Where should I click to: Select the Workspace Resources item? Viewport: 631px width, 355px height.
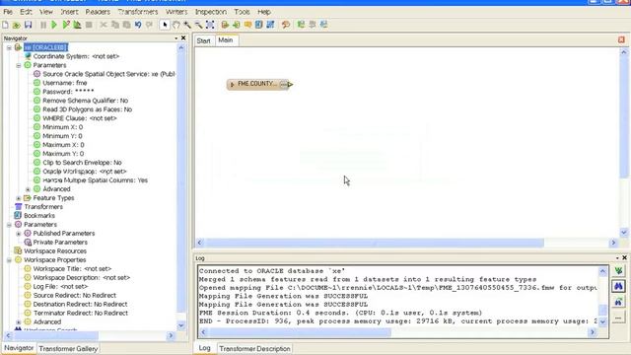55,251
